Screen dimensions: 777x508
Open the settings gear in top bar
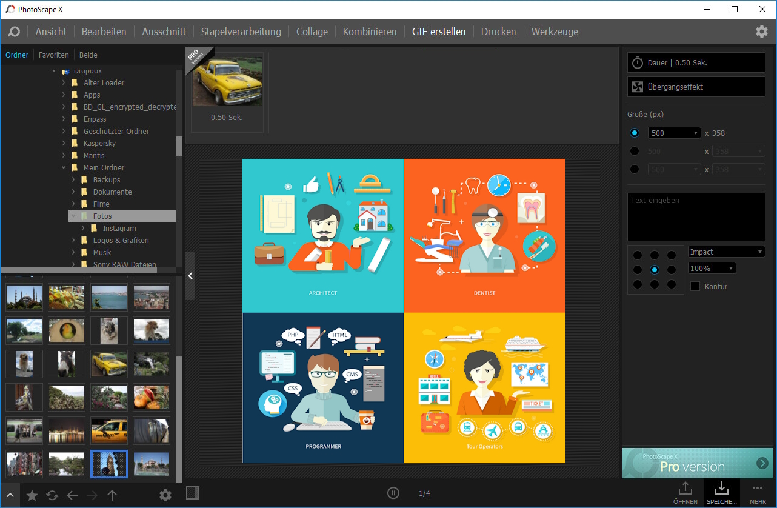761,32
